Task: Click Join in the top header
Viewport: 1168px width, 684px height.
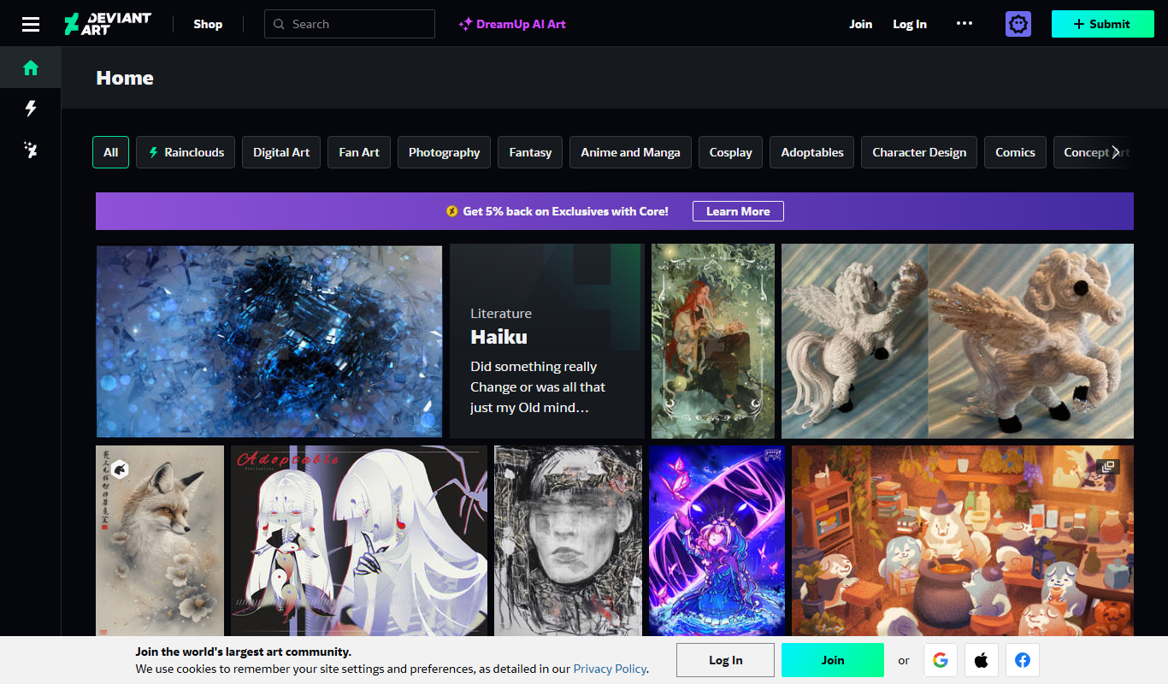Action: (860, 24)
